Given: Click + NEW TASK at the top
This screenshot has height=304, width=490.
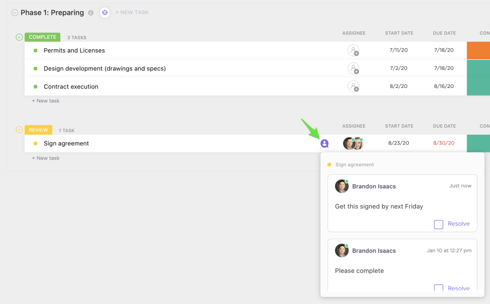Looking at the screenshot, I should pos(132,12).
